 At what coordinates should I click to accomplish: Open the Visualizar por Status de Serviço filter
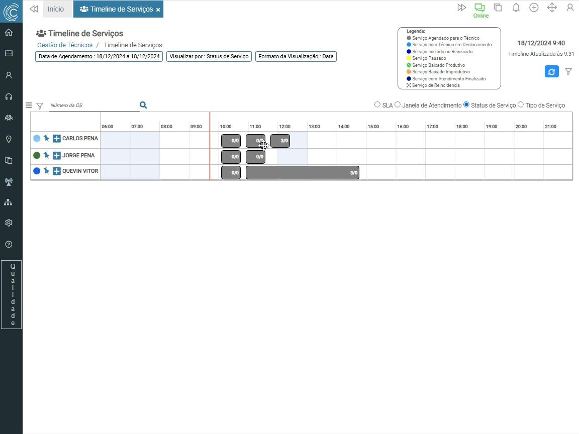[x=209, y=56]
